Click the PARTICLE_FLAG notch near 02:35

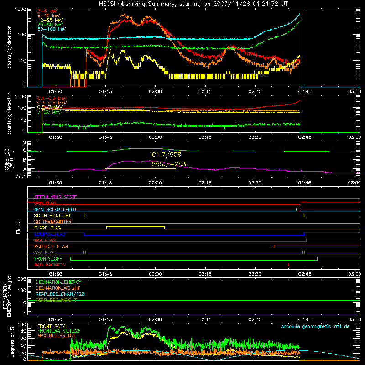point(272,246)
